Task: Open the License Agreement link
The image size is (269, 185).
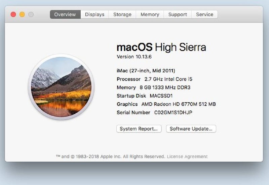Action: pos(187,157)
